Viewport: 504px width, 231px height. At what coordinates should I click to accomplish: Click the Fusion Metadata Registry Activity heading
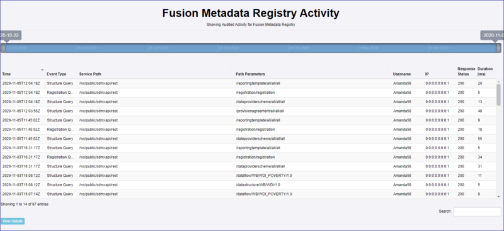tap(251, 13)
